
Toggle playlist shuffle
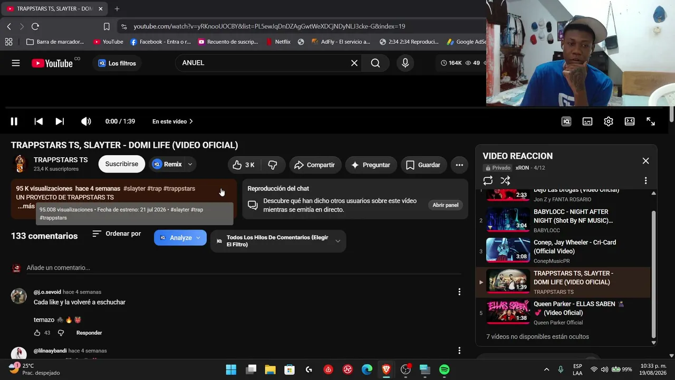coord(505,180)
